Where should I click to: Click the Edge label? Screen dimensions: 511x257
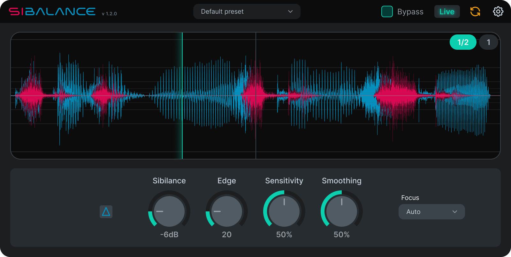pyautogui.click(x=227, y=181)
